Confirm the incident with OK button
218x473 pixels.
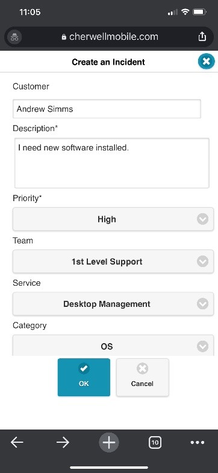pos(84,377)
